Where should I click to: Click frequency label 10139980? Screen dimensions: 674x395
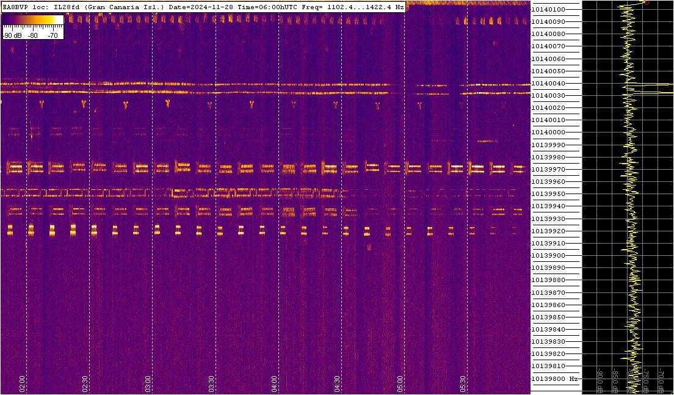coord(548,157)
